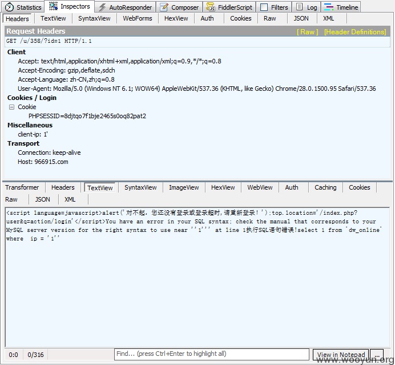The width and height of the screenshot is (395, 365).
Task: Open the Timeline tab
Action: coord(341,7)
